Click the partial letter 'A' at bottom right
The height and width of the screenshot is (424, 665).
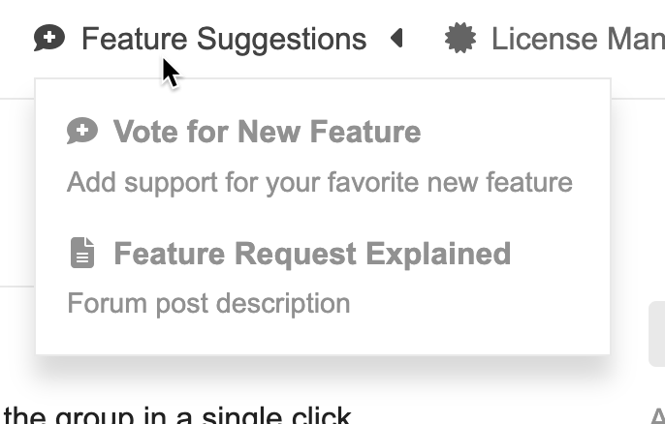click(656, 416)
